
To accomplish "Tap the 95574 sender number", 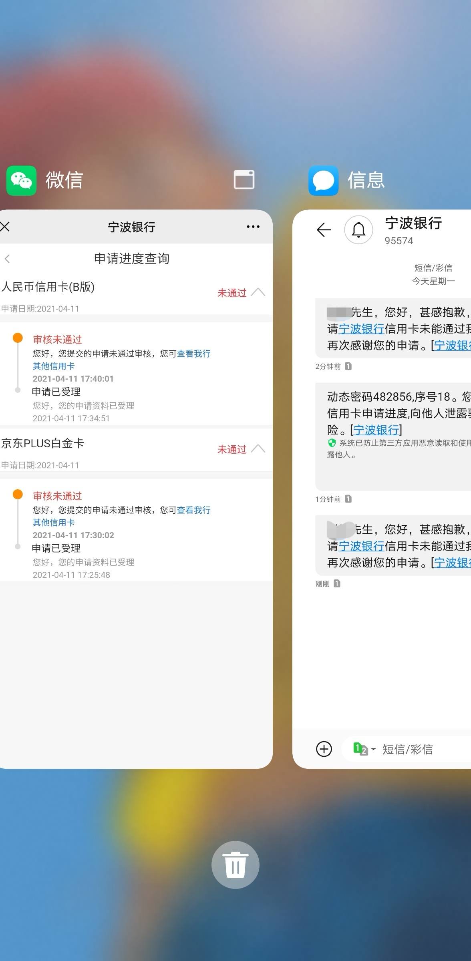I will tap(399, 241).
